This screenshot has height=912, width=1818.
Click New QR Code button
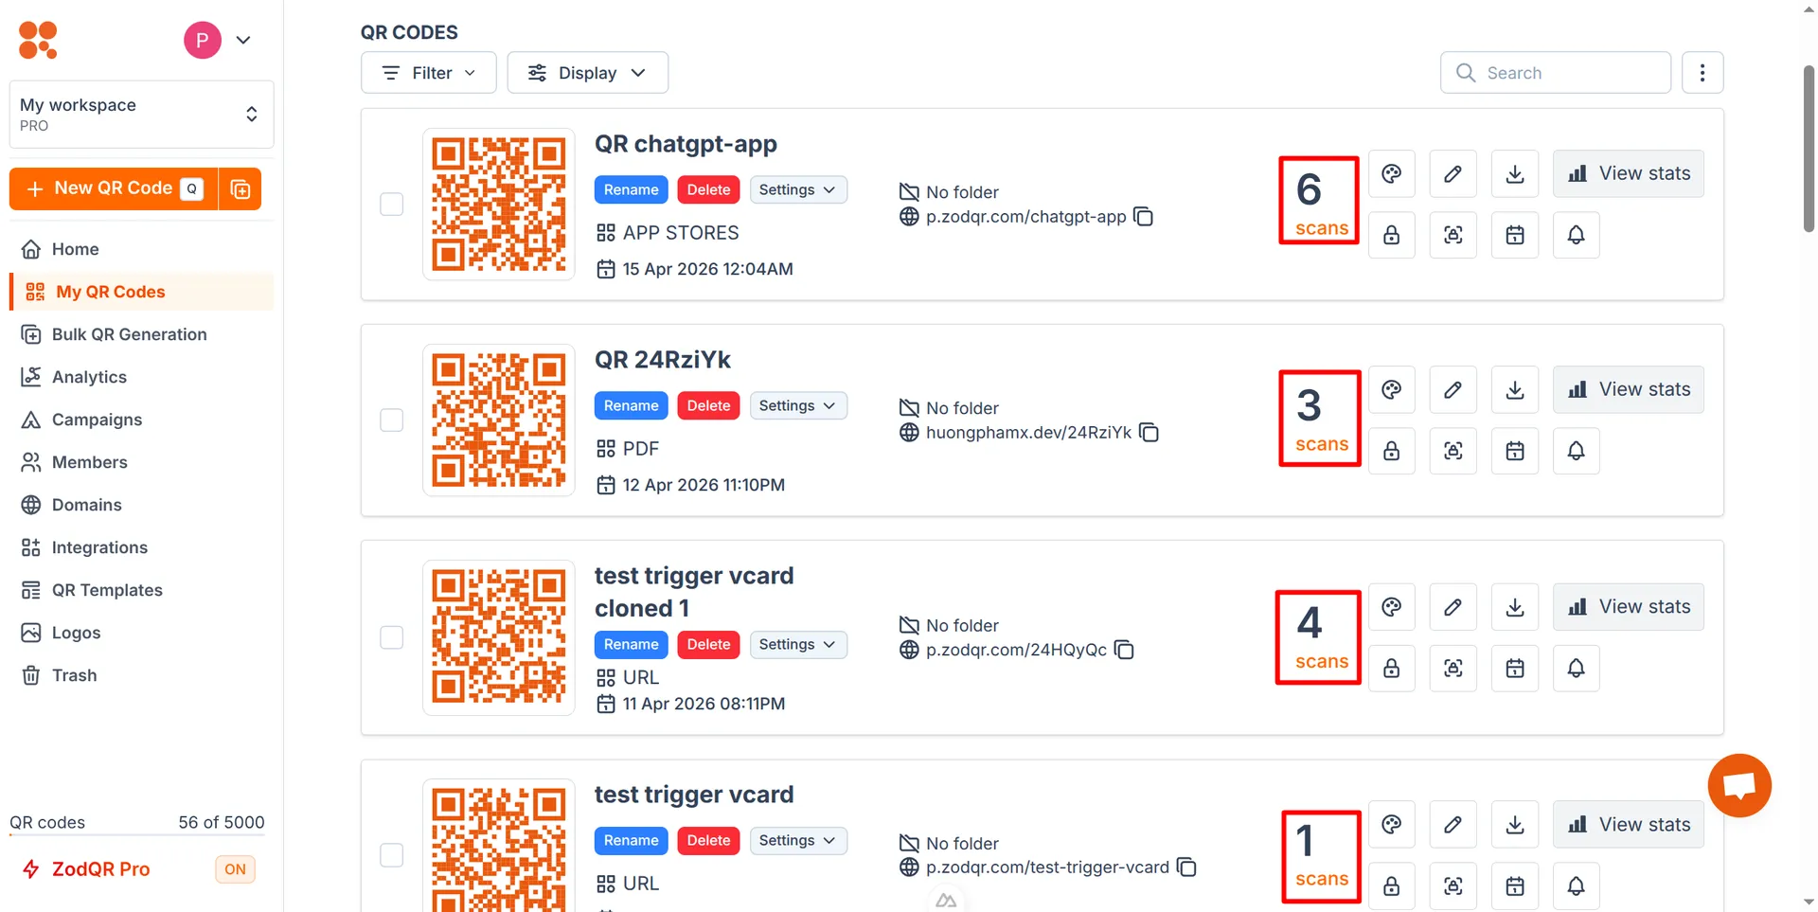point(114,189)
